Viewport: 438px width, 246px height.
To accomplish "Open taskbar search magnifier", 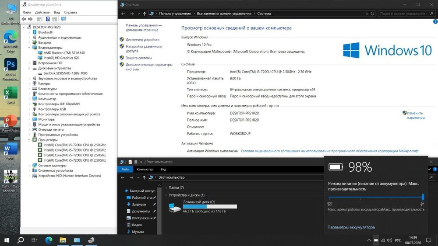I will (x=21, y=240).
